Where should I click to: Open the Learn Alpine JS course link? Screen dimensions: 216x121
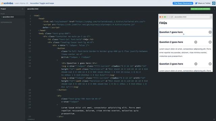pos(21,3)
